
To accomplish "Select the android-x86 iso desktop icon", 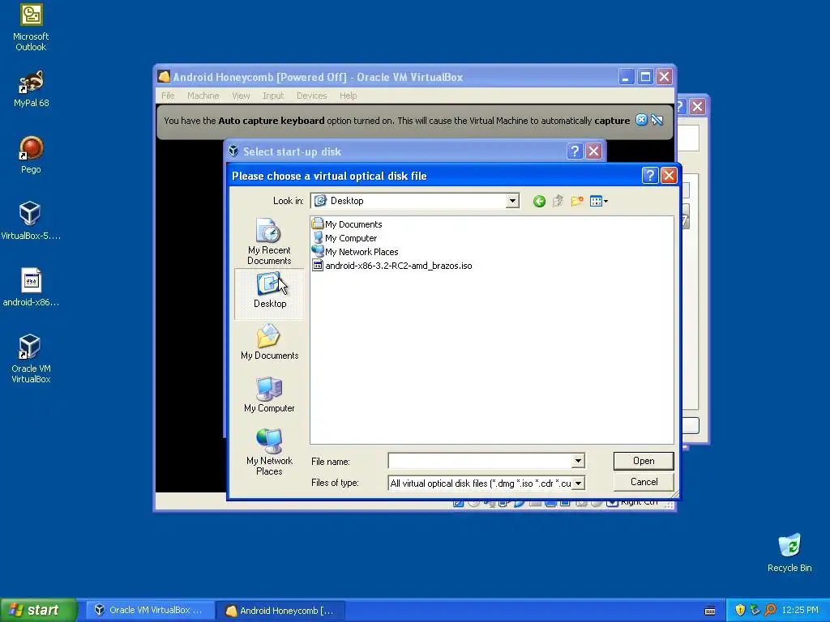I will (31, 288).
